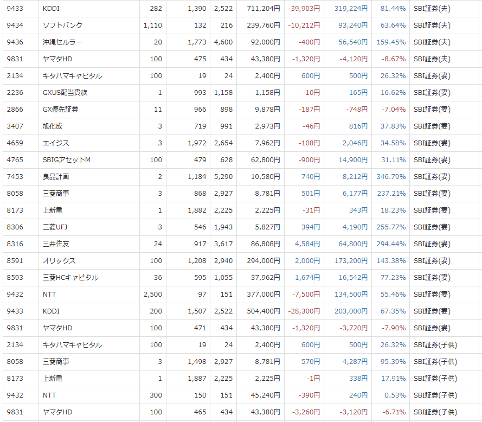Click the ソフトバンク stock name cell

(x=62, y=25)
